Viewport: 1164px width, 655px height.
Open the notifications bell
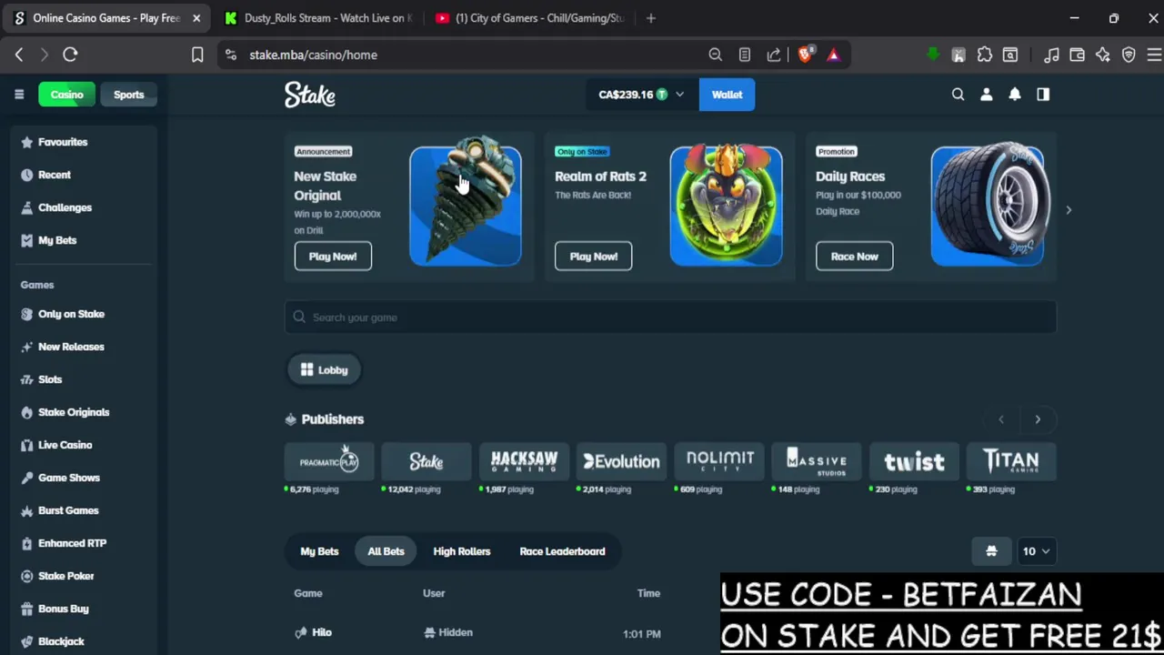(x=1015, y=95)
